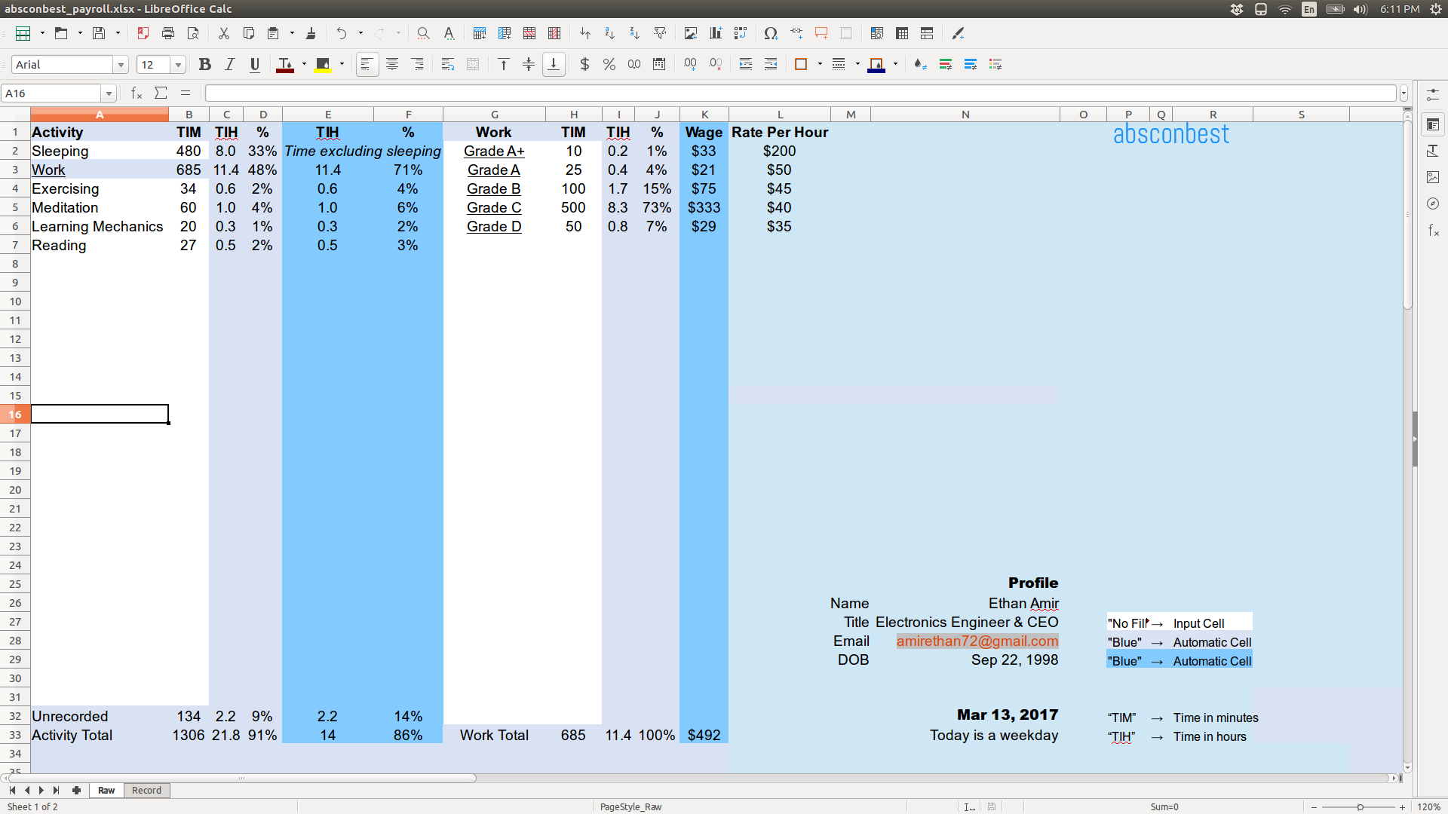This screenshot has width=1448, height=814.
Task: Click the zoom slider in status bar
Action: click(1360, 807)
